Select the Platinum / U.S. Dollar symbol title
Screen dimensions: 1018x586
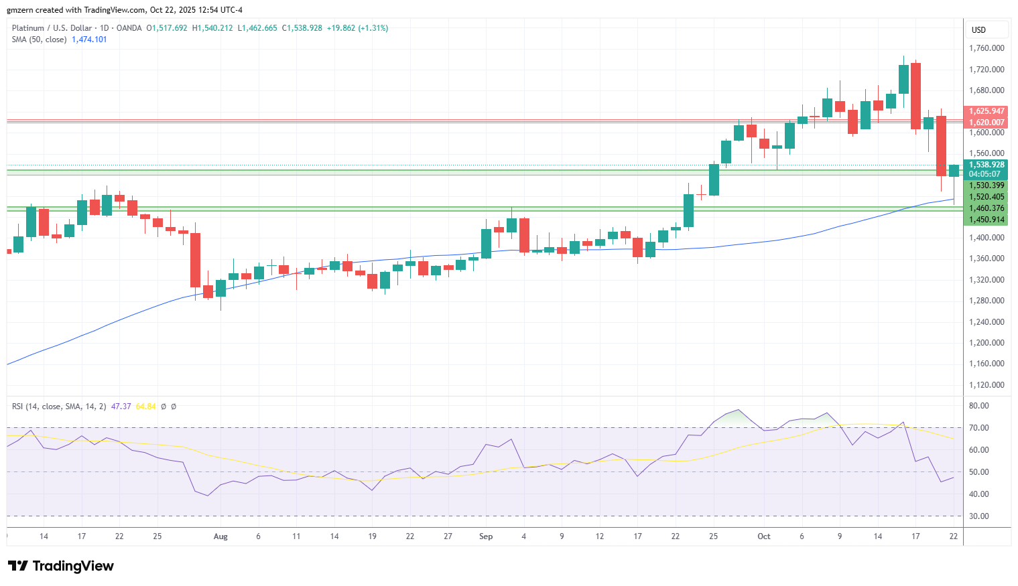click(x=52, y=28)
